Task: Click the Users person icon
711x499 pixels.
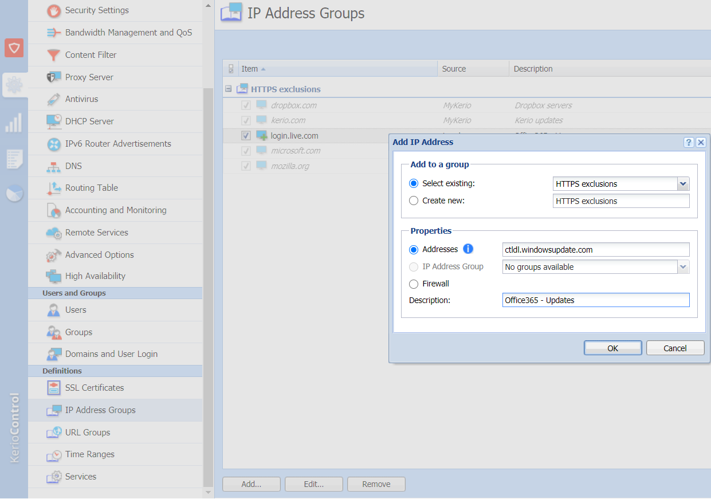Action: (x=54, y=310)
